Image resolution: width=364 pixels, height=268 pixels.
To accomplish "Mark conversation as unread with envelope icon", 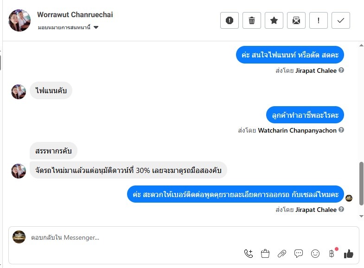I will [296, 20].
